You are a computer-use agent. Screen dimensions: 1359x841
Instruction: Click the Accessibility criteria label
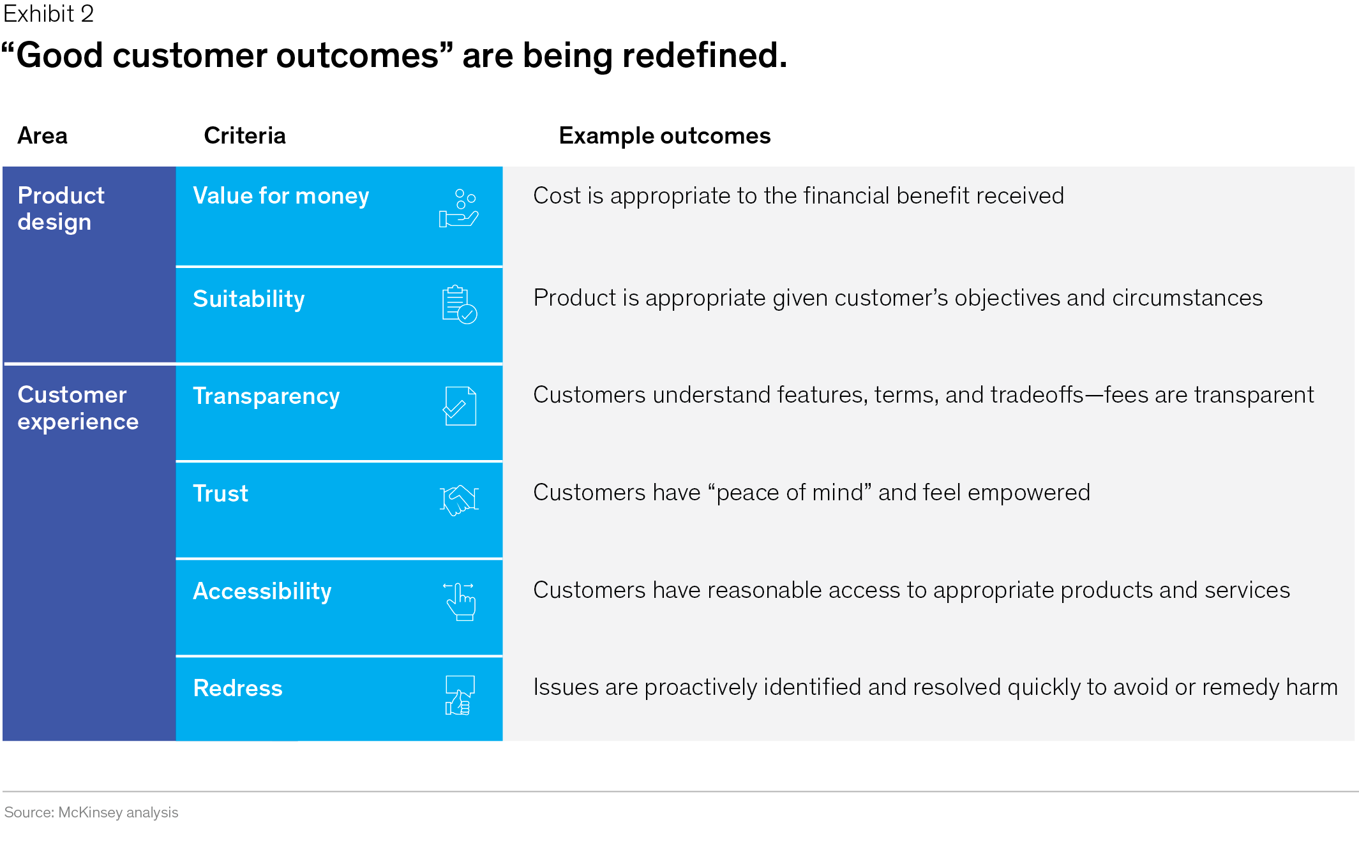click(x=262, y=592)
